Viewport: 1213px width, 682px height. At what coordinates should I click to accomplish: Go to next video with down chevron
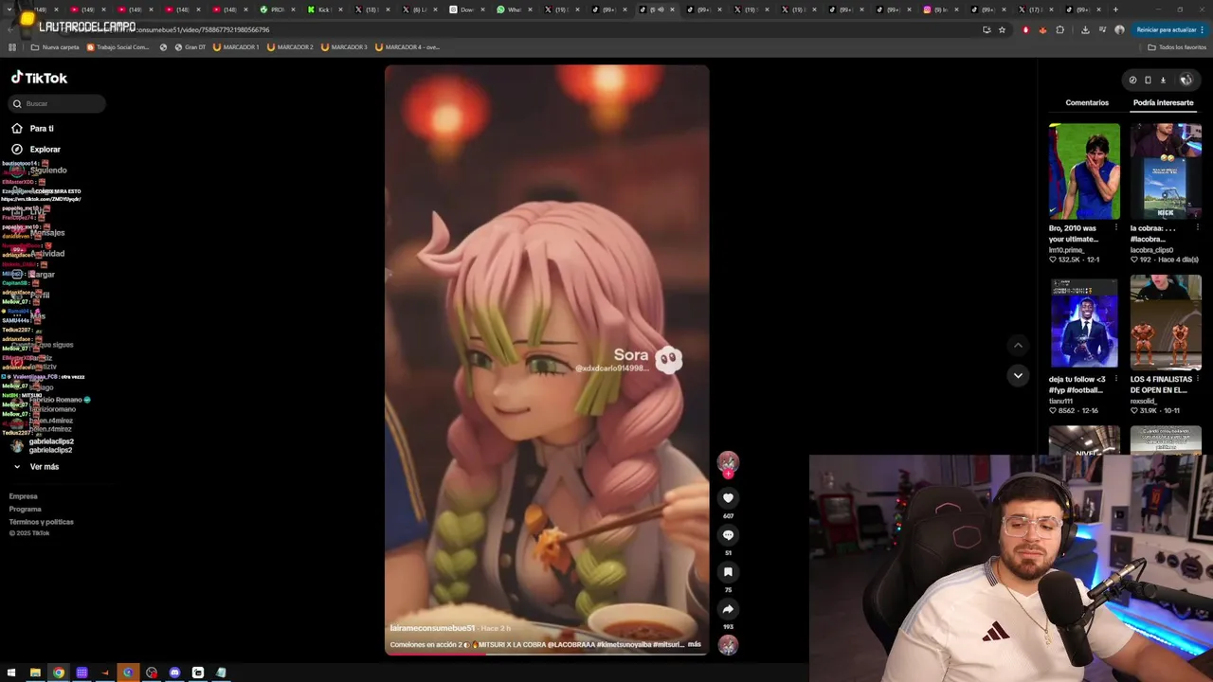pyautogui.click(x=1018, y=375)
